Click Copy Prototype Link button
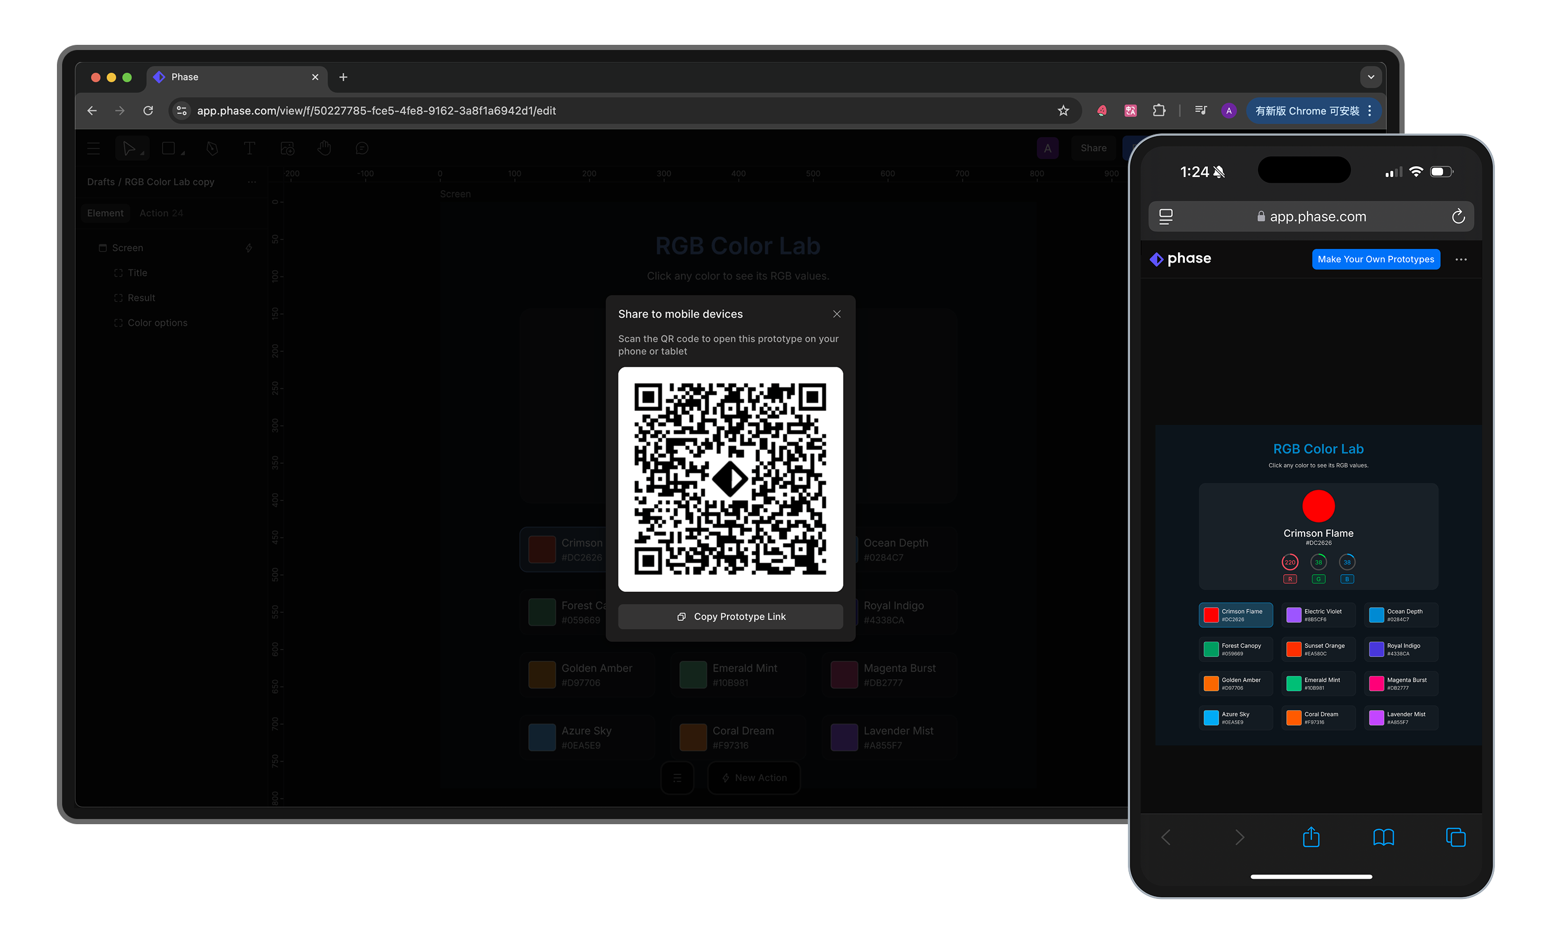 pos(730,617)
